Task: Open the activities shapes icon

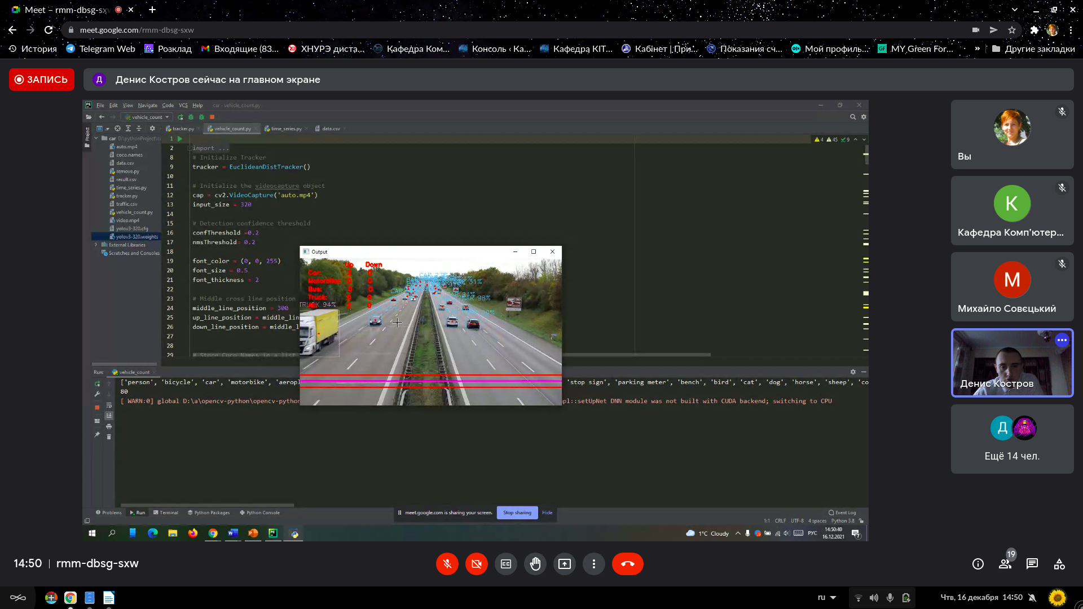Action: (1059, 564)
